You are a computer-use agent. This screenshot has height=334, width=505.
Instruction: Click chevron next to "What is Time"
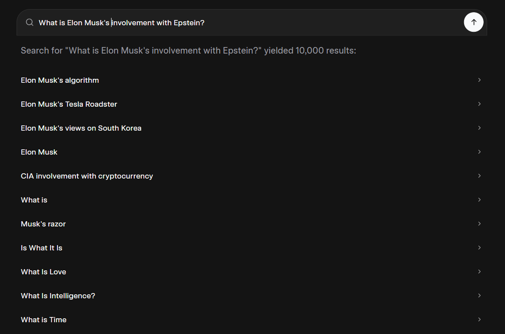[x=479, y=320]
